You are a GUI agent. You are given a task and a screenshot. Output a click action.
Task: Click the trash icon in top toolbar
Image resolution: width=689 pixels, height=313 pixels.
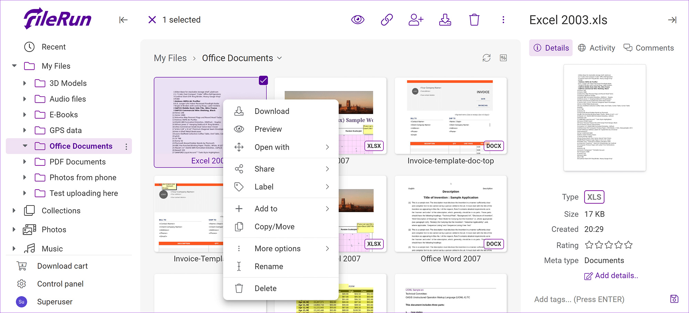[474, 20]
